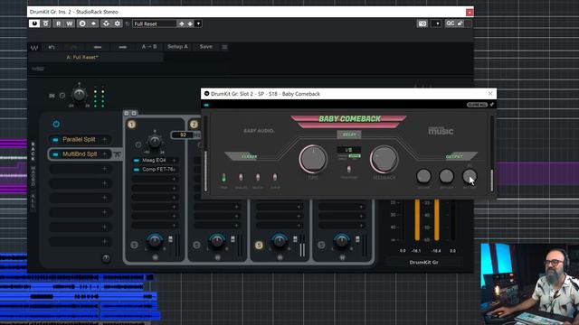The image size is (579, 325).
Task: Select the MultiBnd Split slot
Action: 80,154
